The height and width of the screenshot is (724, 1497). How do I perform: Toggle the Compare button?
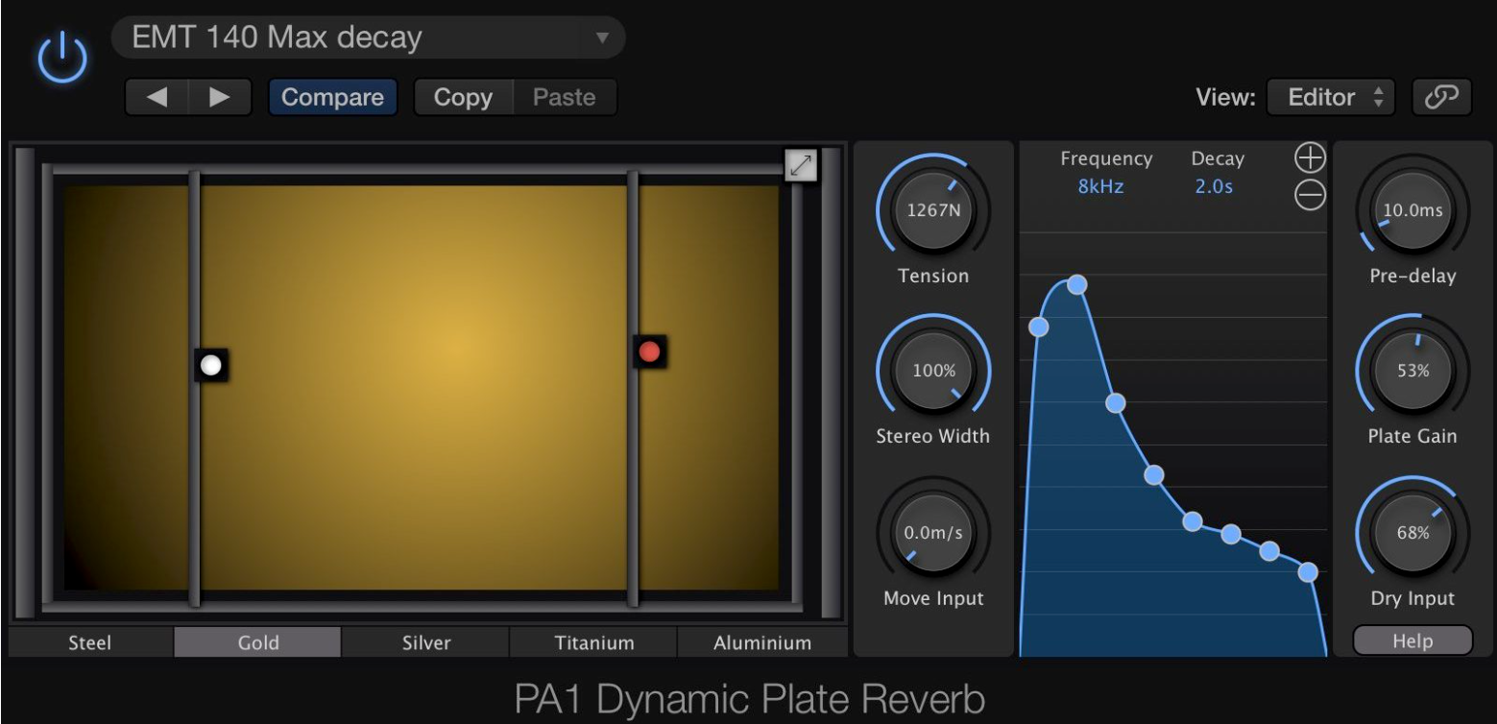[332, 97]
